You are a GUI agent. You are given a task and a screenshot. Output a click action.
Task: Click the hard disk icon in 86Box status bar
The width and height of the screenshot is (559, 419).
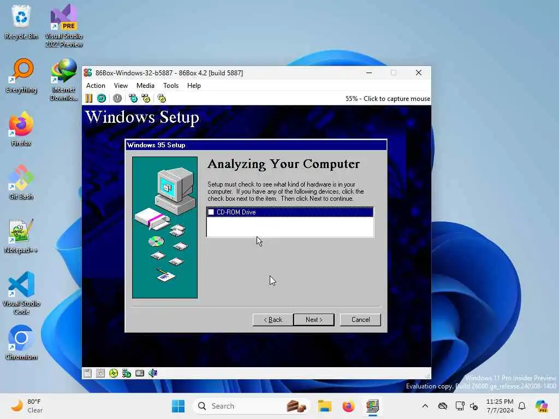point(140,373)
